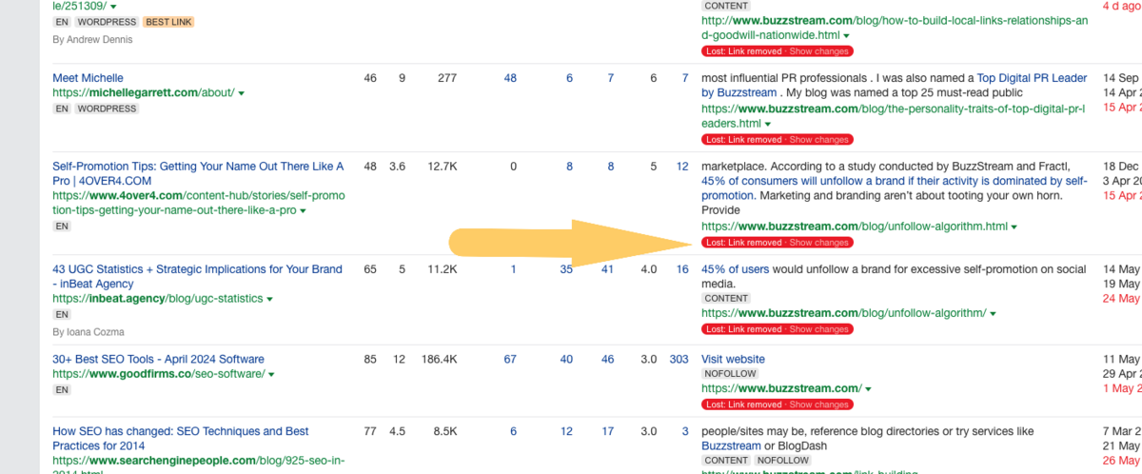The image size is (1142, 474).
Task: Expand caret next to michellegarrett.com/about/ URL
Action: [242, 93]
